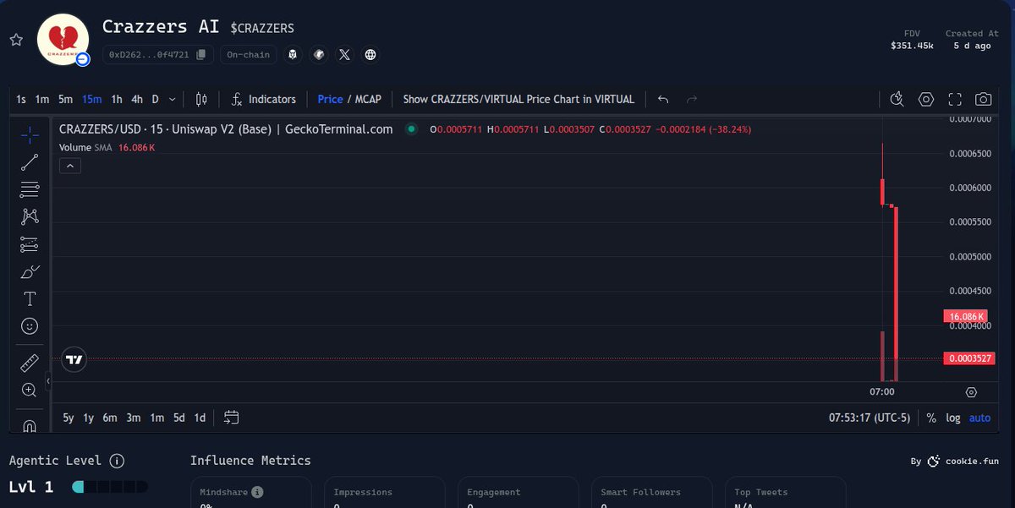Screen dimensions: 1015x508
Task: Switch chart to 5m interval
Action: click(x=65, y=99)
